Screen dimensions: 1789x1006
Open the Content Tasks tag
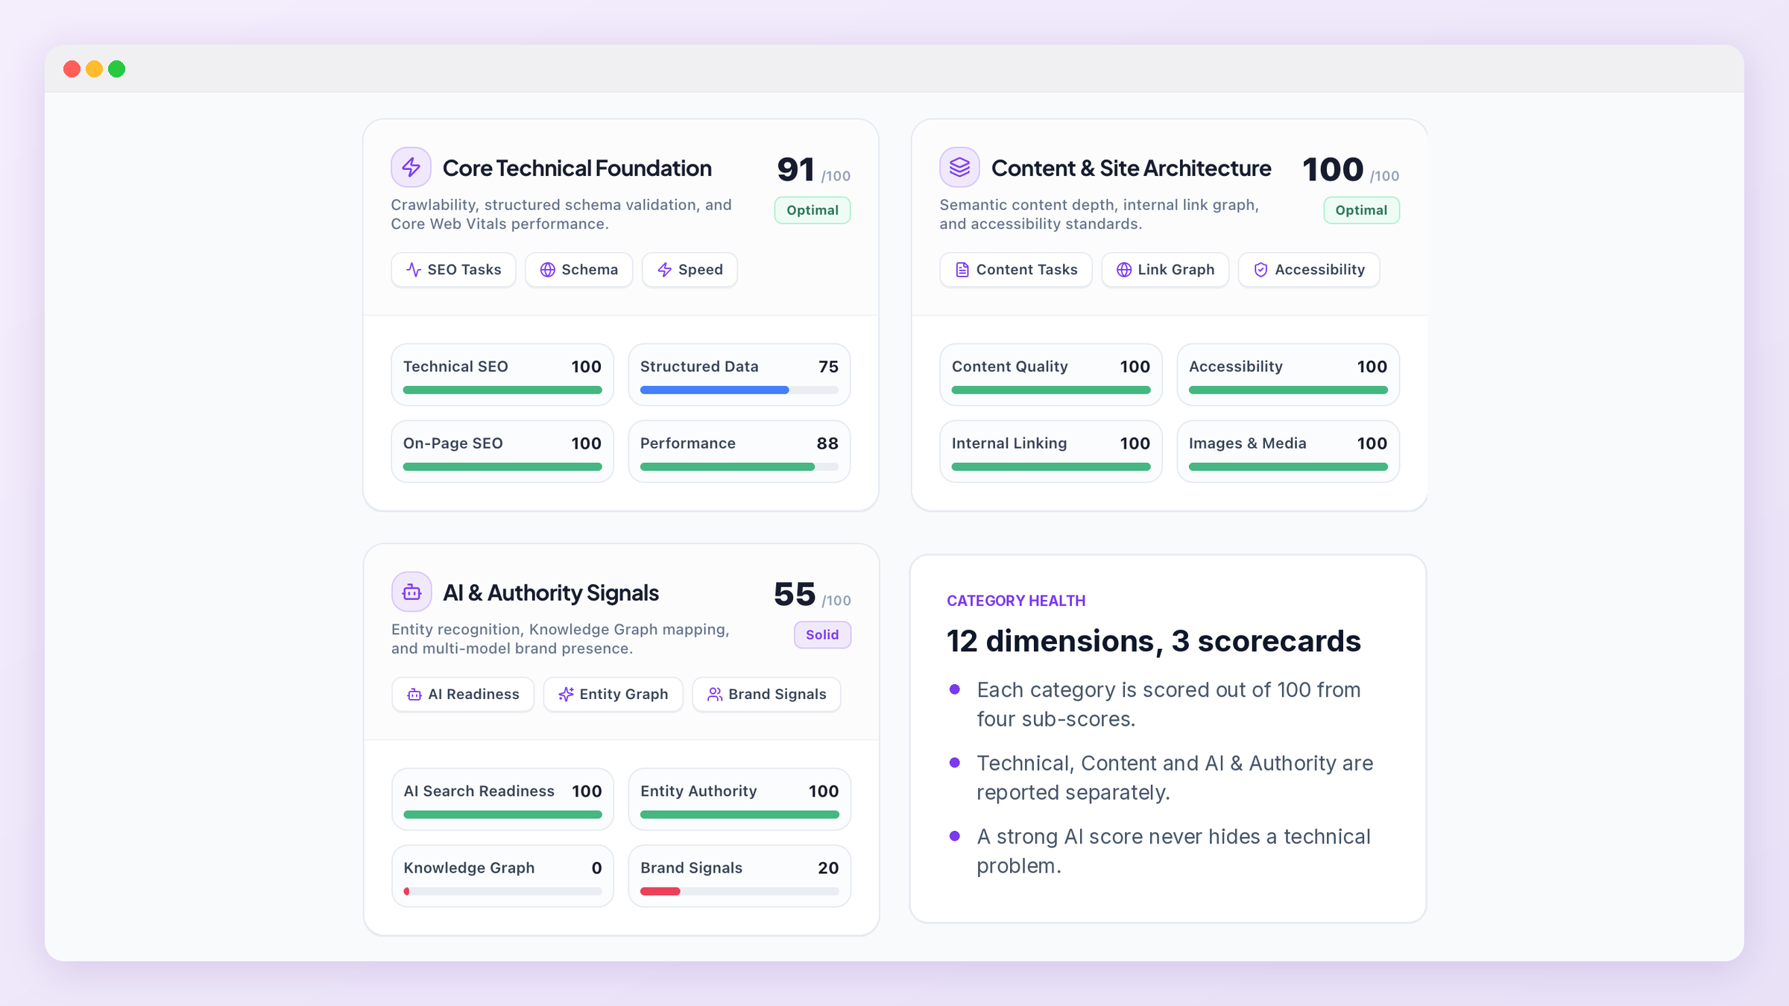coord(1016,270)
